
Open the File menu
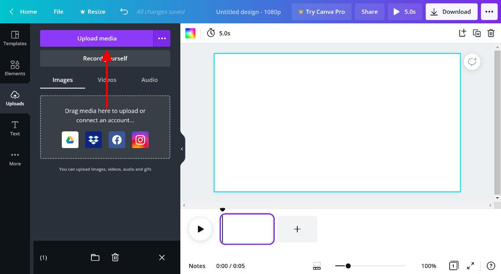click(x=58, y=11)
